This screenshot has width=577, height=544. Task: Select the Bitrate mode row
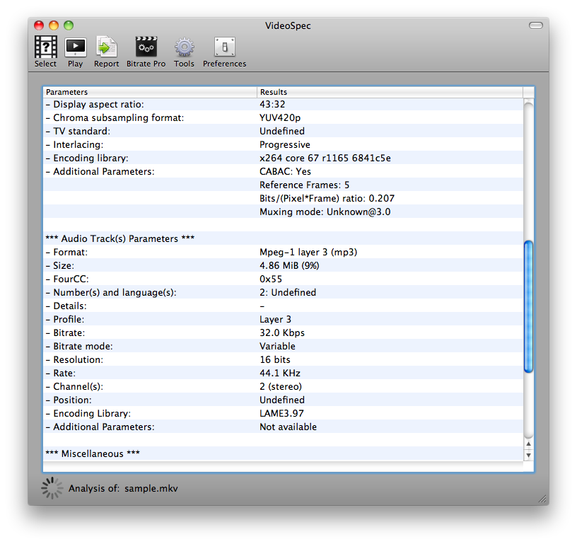coord(283,346)
